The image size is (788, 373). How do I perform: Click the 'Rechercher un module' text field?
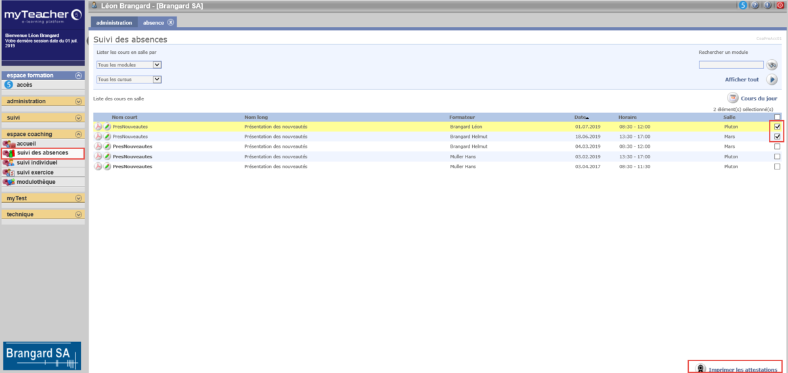pyautogui.click(x=730, y=65)
